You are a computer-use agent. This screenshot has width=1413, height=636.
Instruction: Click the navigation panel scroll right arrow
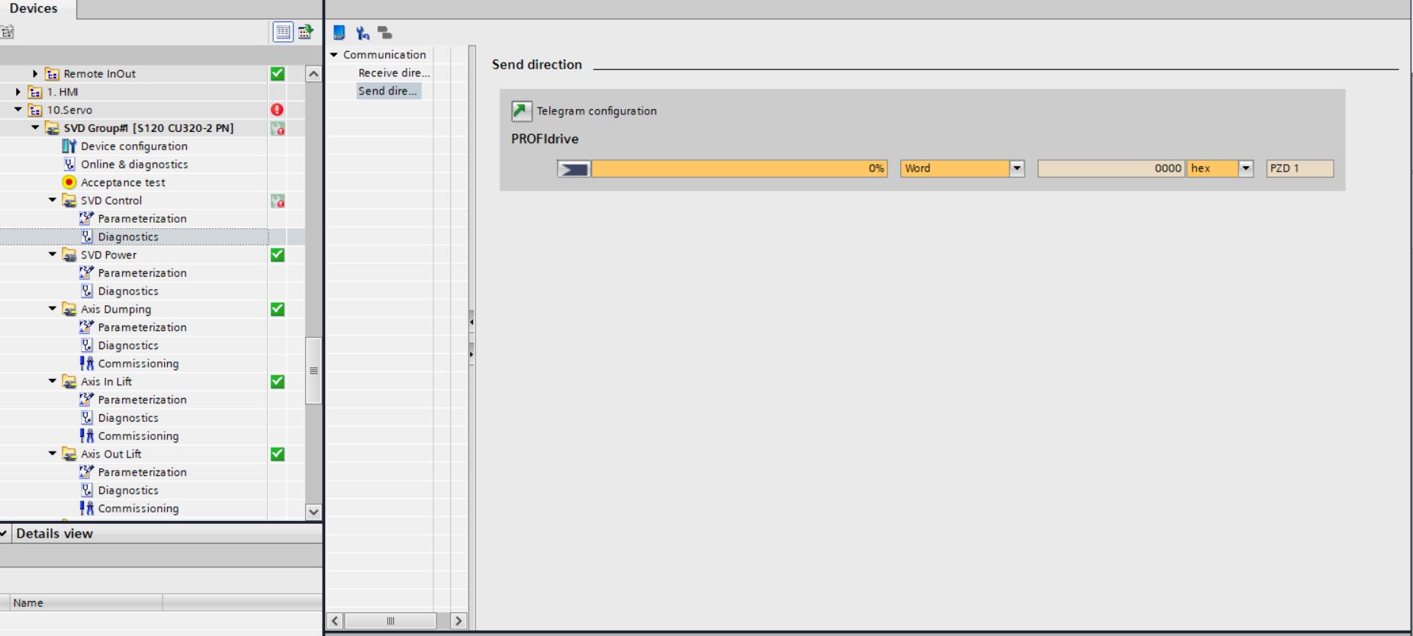click(x=459, y=621)
